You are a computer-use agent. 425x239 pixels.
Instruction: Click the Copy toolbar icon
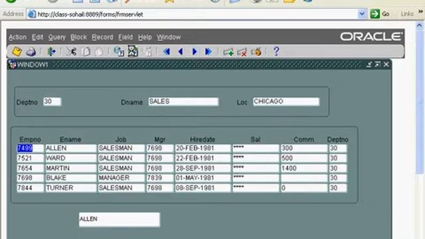click(86, 52)
